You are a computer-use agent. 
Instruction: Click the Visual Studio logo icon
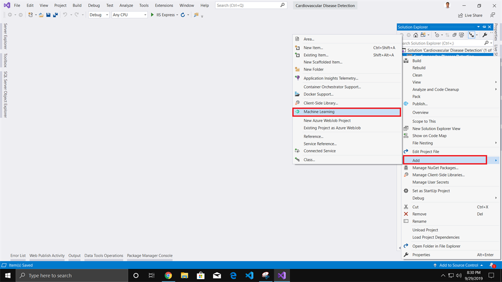pyautogui.click(x=7, y=5)
